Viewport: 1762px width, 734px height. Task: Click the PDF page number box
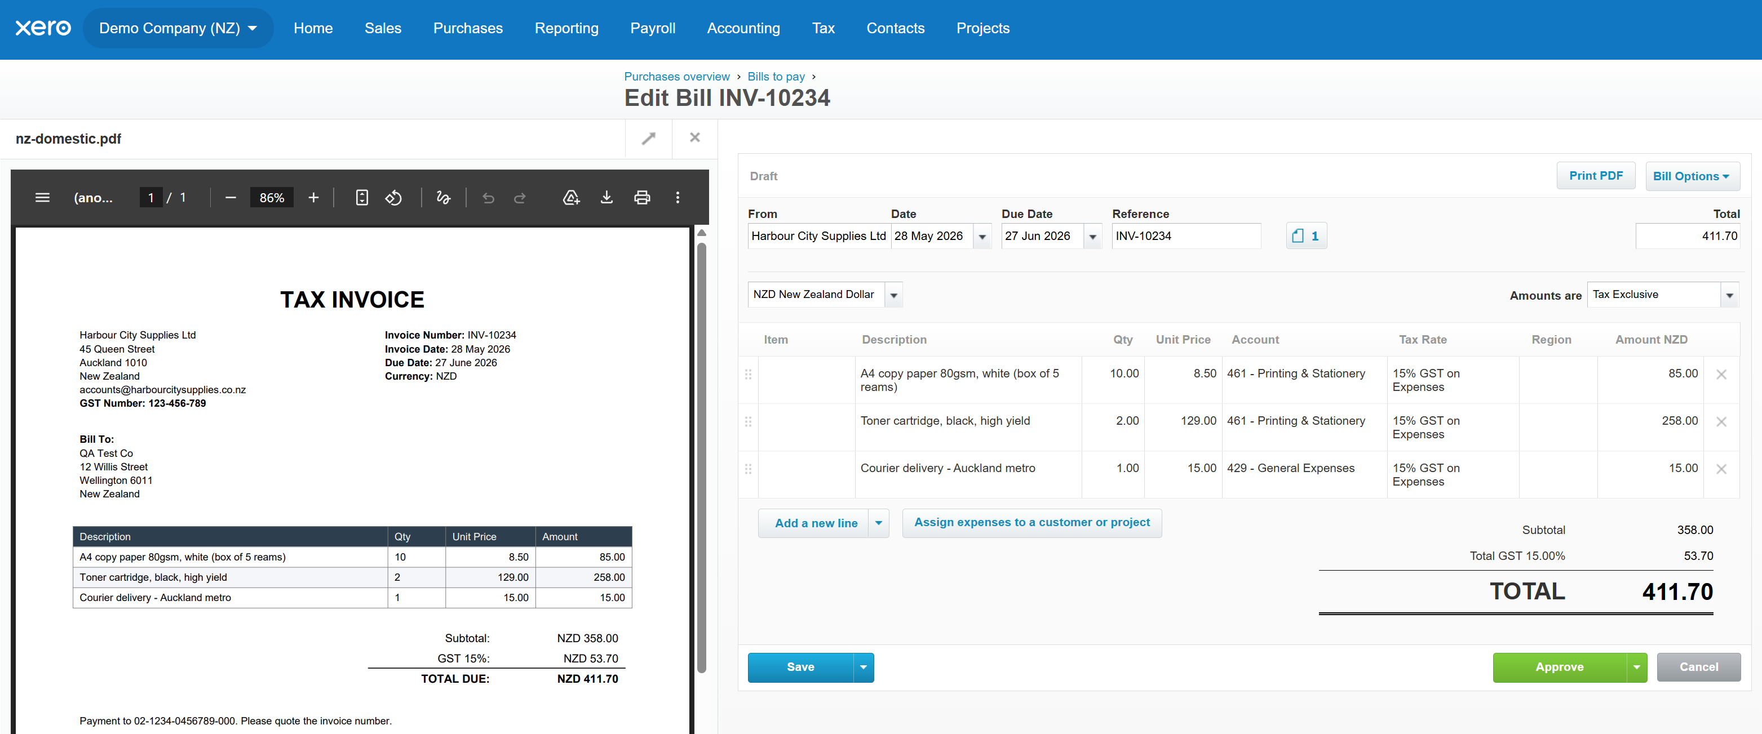tap(150, 198)
